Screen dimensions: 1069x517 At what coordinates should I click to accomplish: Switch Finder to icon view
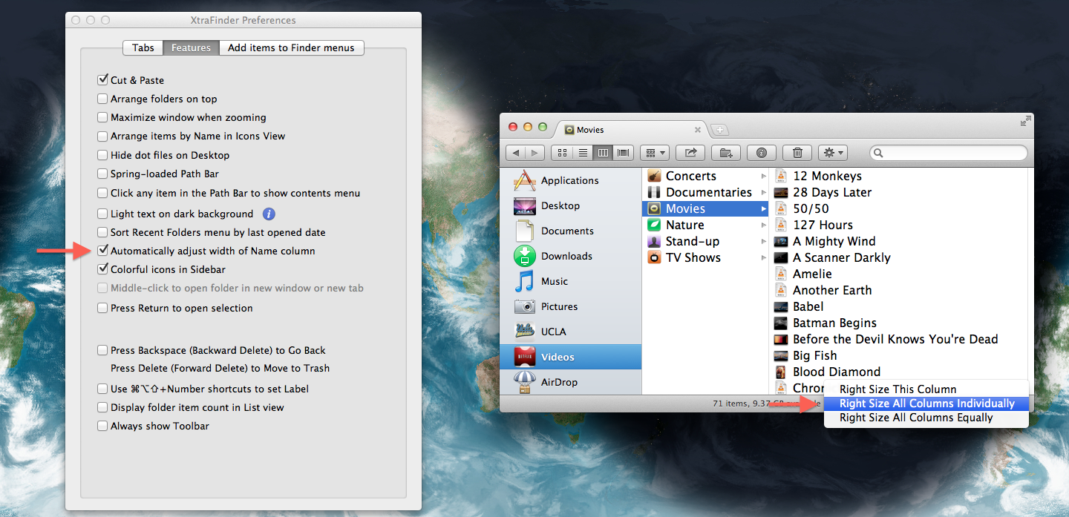[x=562, y=153]
